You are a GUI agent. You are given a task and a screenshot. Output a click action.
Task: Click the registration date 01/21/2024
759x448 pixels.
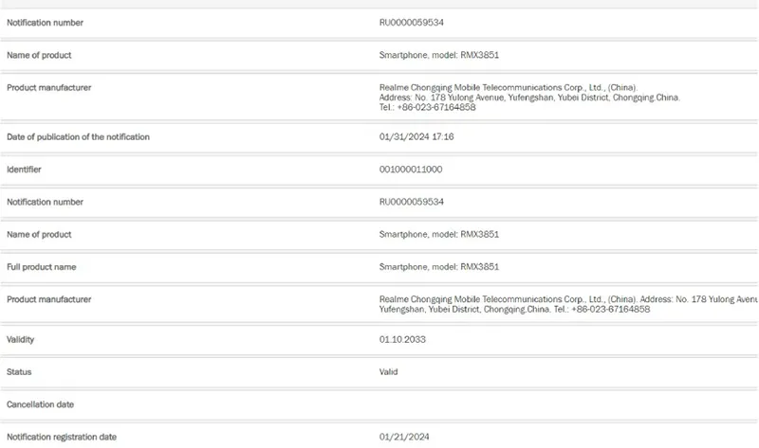point(404,437)
